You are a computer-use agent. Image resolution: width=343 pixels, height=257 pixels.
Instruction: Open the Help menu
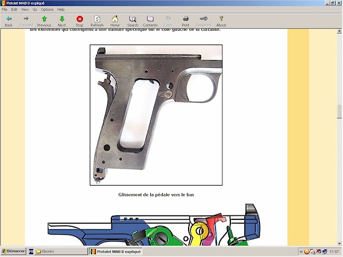[x=61, y=9]
